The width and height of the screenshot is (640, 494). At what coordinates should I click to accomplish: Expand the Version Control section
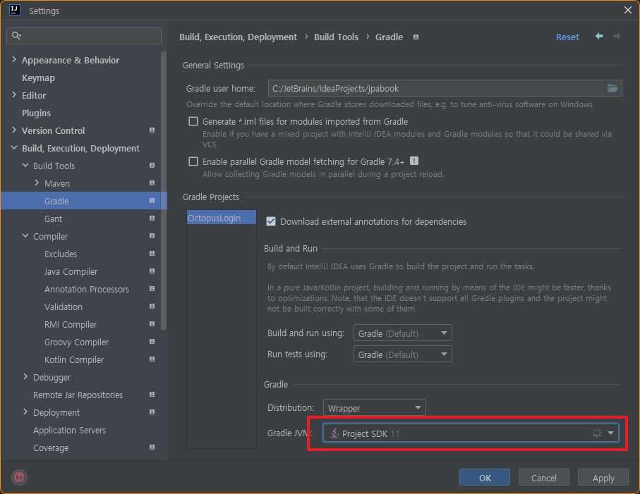pos(14,130)
